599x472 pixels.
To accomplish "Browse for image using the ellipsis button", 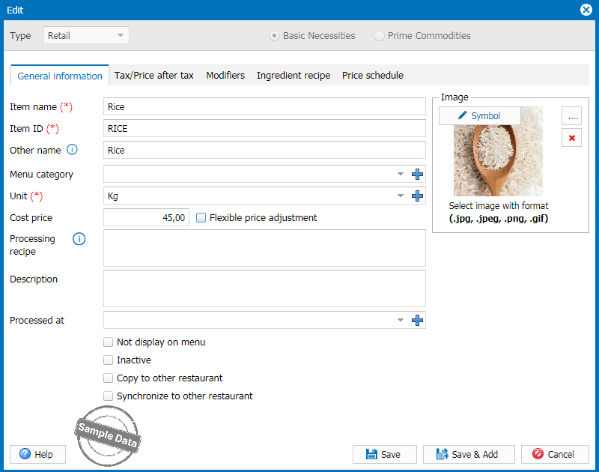I will tap(572, 116).
